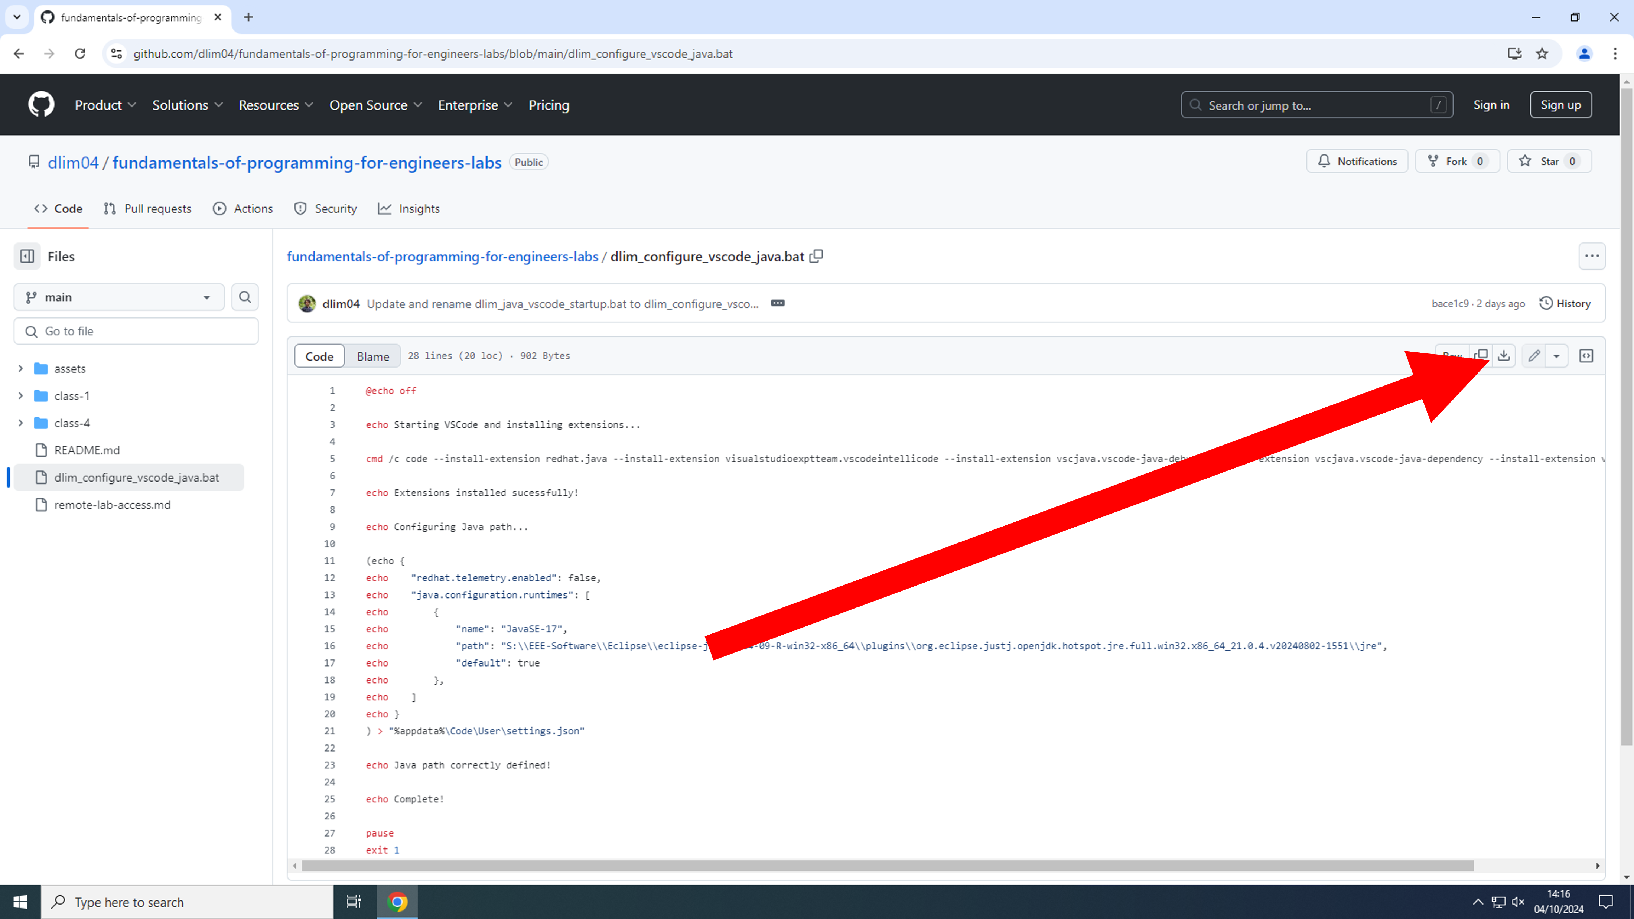The image size is (1634, 919).
Task: Click the Sign up button
Action: click(x=1560, y=105)
